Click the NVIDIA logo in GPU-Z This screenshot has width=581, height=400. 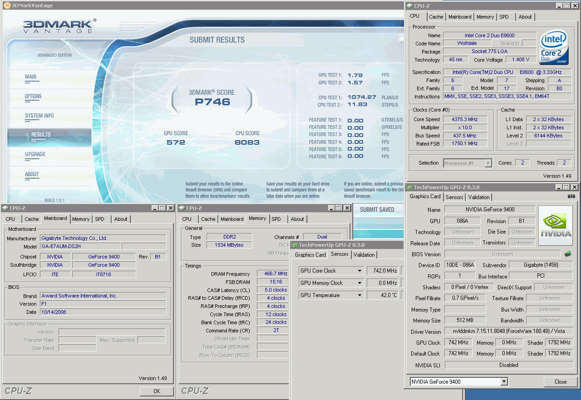click(x=555, y=225)
